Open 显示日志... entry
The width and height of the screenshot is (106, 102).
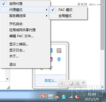pyautogui.click(x=25, y=50)
